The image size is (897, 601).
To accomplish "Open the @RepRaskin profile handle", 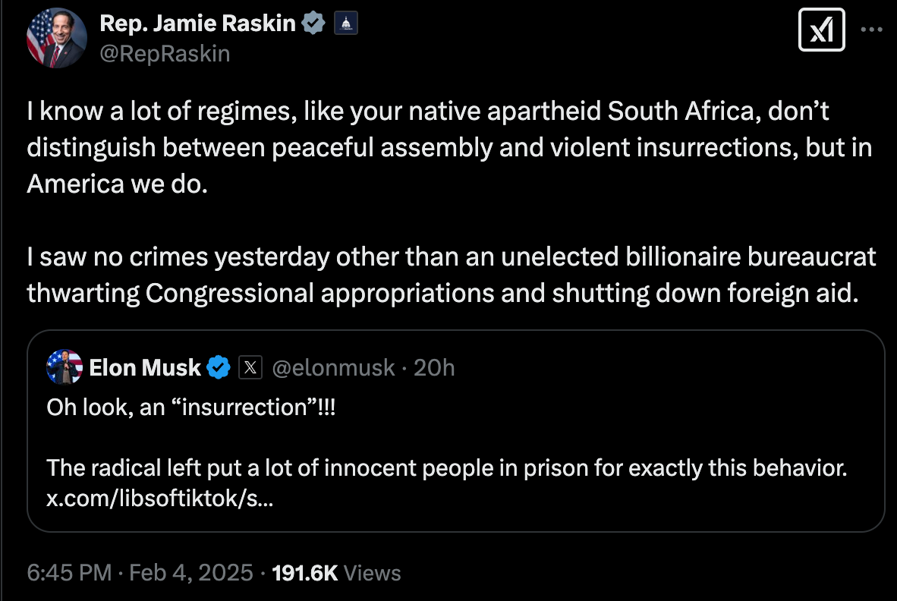I will tap(165, 53).
